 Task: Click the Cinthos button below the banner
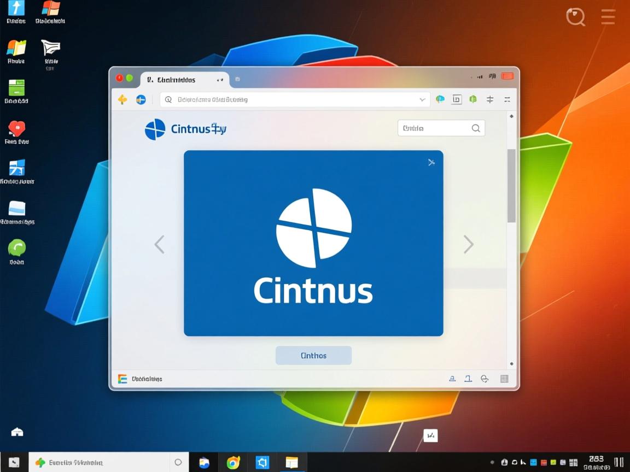point(313,356)
